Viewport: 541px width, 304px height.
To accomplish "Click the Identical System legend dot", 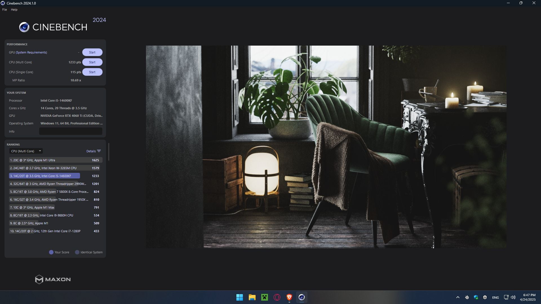I will pyautogui.click(x=77, y=252).
